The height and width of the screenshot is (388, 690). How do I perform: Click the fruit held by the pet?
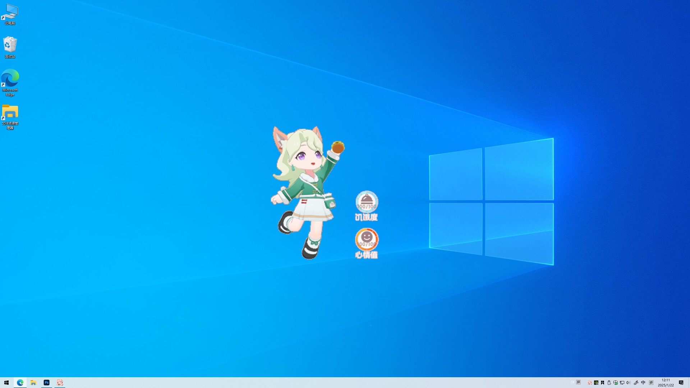coord(338,147)
